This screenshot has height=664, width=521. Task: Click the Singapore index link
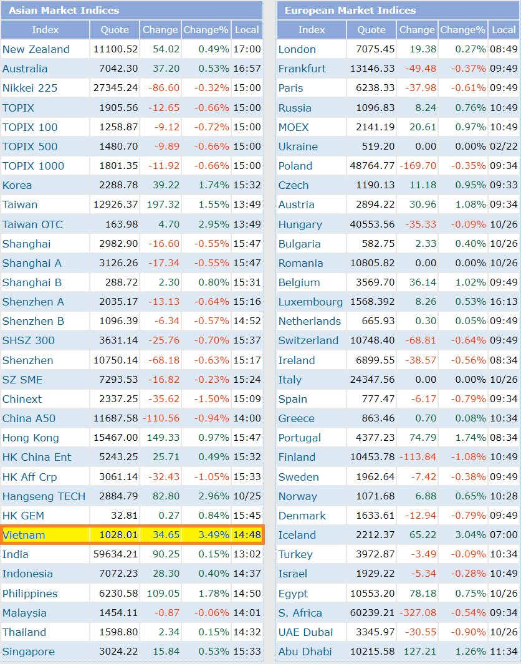tap(29, 652)
